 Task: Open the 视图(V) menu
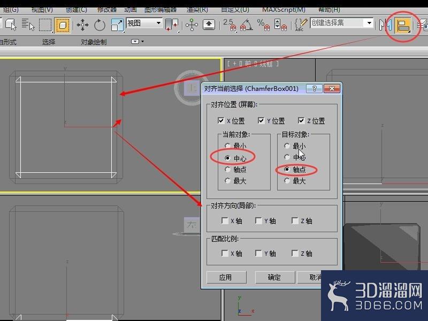(x=42, y=10)
